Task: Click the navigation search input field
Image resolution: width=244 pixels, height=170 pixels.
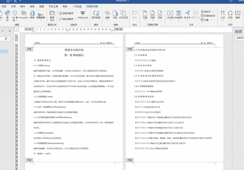Action: click(x=2, y=39)
